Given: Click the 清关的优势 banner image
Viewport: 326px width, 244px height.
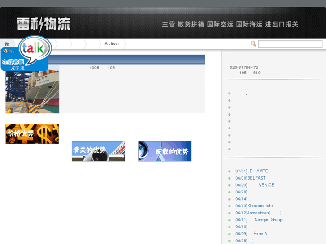Looking at the screenshot, I should click(98, 151).
